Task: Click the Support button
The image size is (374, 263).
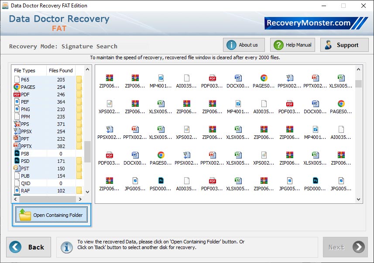Action: coord(344,44)
